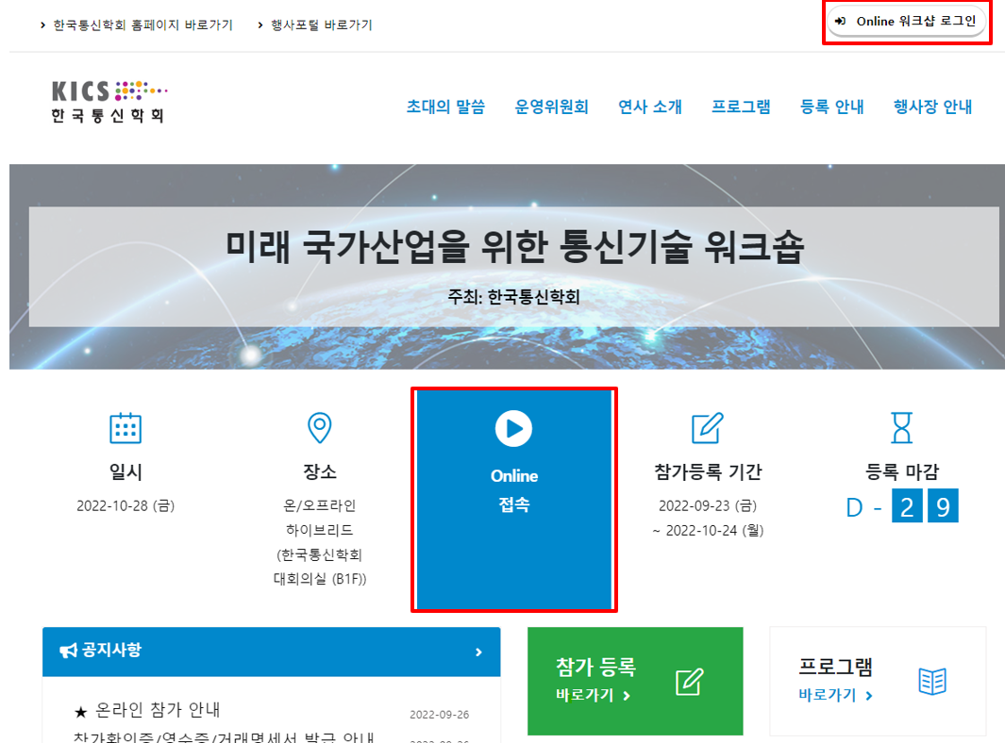Open ★ 온라인 참가 안내 notice
Viewport: 1005px width, 743px height.
[x=147, y=709]
